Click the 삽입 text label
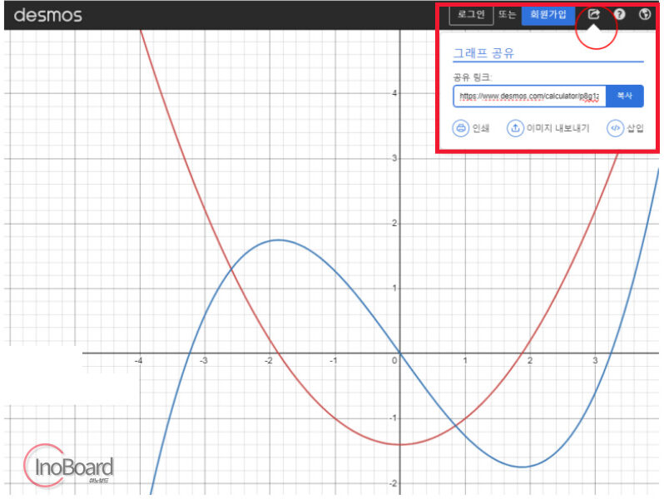Image resolution: width=664 pixels, height=499 pixels. coord(635,128)
